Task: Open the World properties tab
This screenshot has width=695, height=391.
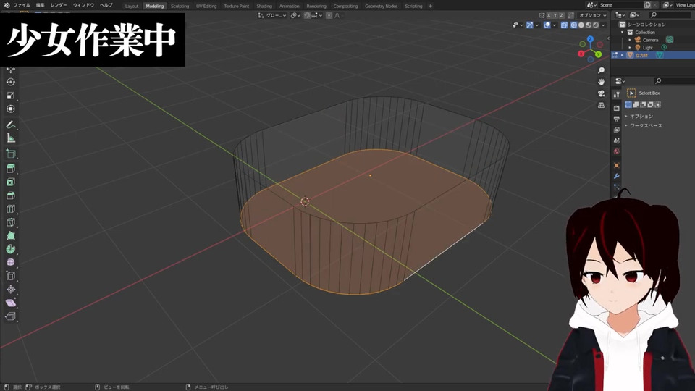Action: 617,151
